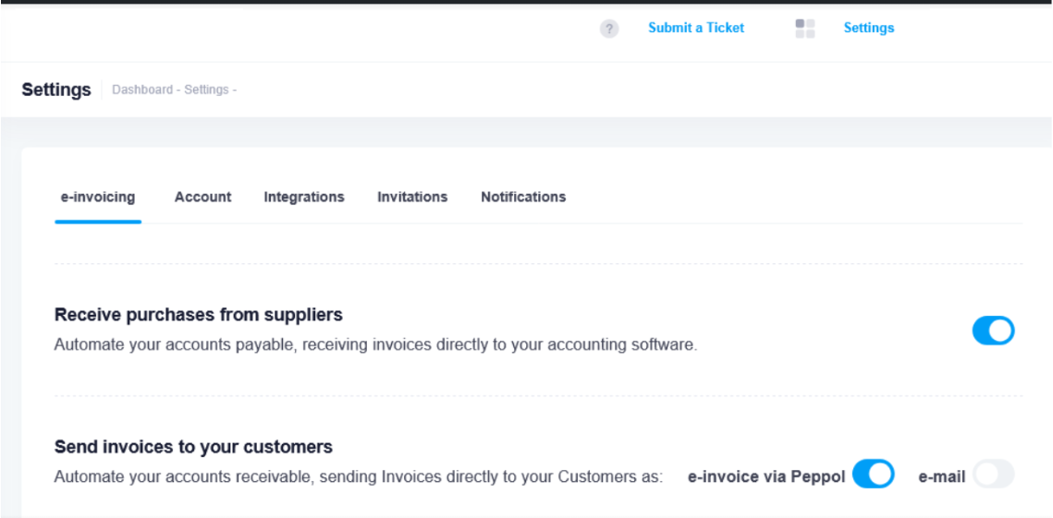Open the Integrations tab
Viewport: 1053px width, 518px height.
pos(303,197)
